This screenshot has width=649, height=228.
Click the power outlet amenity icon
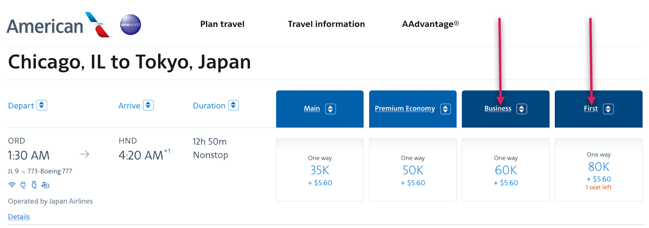coord(23,185)
